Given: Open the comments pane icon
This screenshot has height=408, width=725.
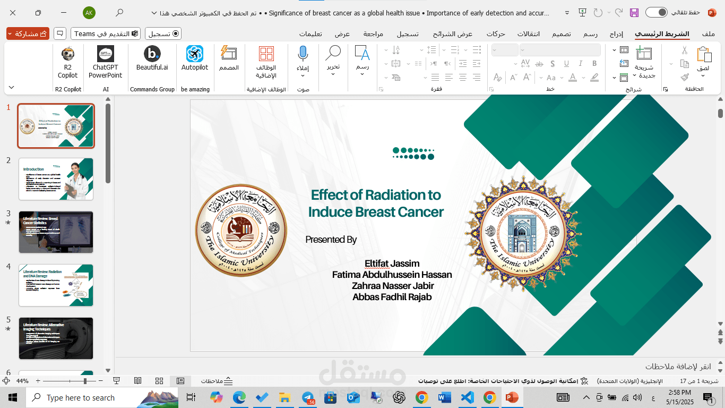Looking at the screenshot, I should click(x=60, y=33).
